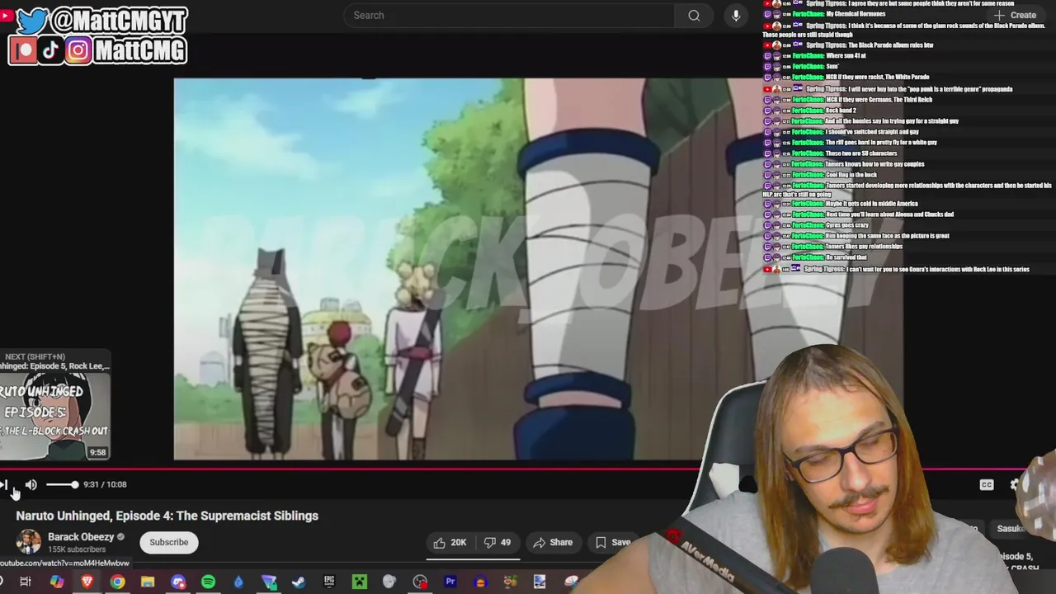Open File Explorer from taskbar
This screenshot has height=594, width=1056.
[x=148, y=582]
